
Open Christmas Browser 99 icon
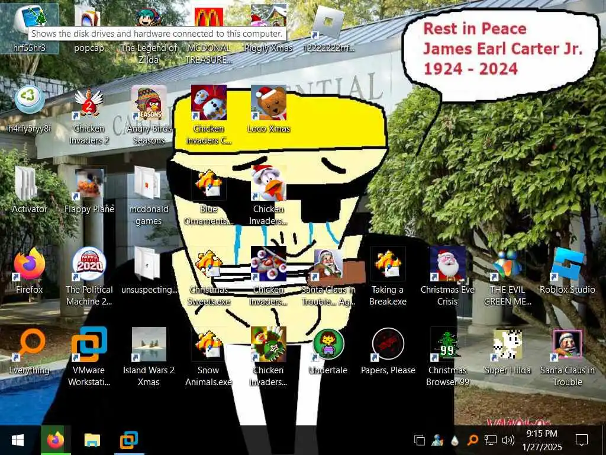[447, 357]
